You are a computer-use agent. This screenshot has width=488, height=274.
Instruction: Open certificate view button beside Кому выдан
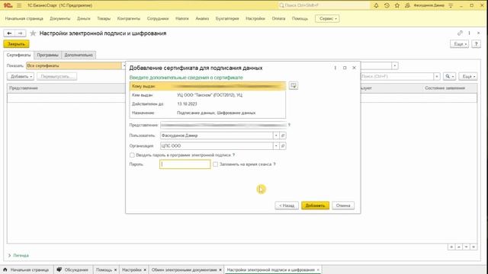[293, 85]
